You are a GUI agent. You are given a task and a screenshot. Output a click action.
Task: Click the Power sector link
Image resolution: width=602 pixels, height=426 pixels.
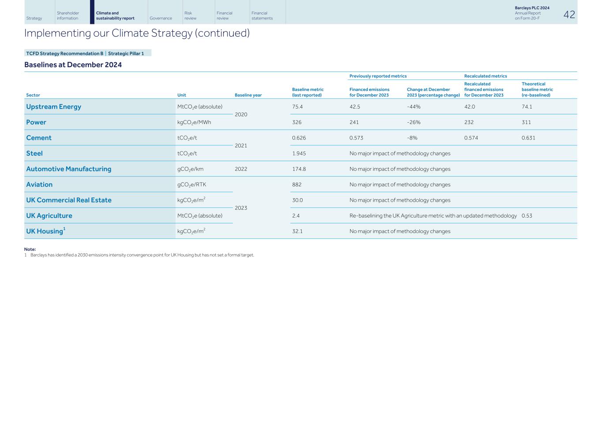[x=36, y=122]
